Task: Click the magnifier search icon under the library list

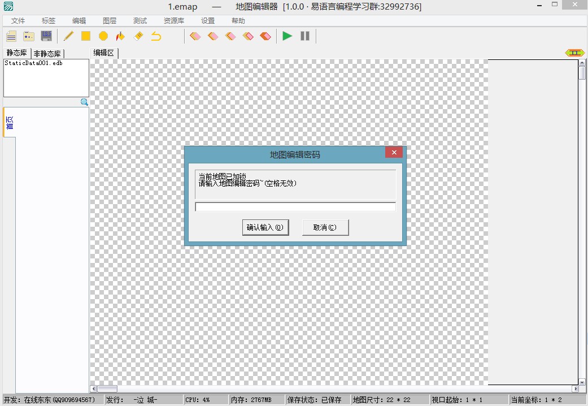Action: click(x=84, y=102)
